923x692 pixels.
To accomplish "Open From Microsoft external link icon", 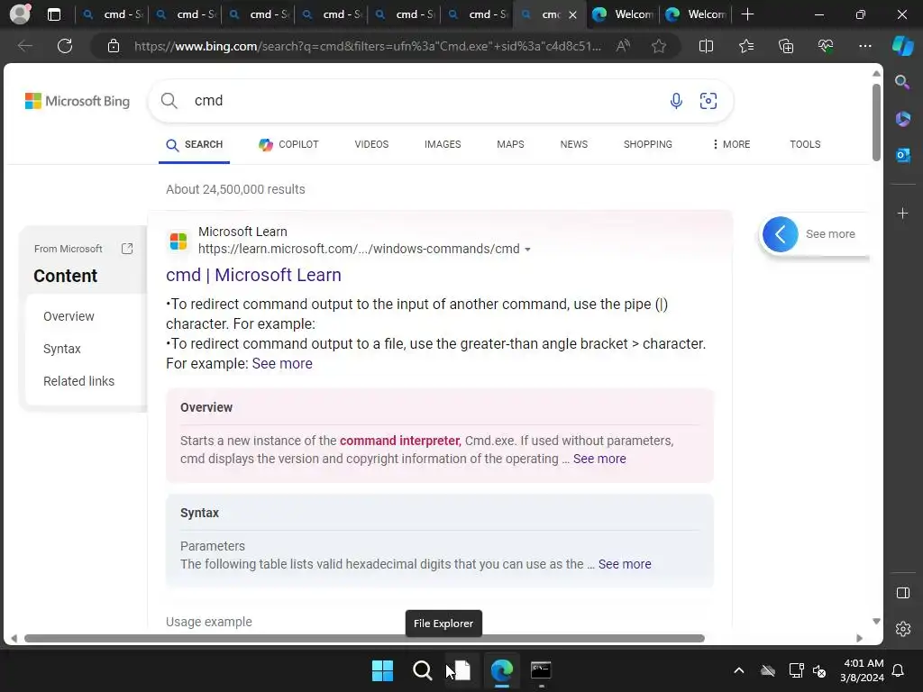I will (x=127, y=249).
